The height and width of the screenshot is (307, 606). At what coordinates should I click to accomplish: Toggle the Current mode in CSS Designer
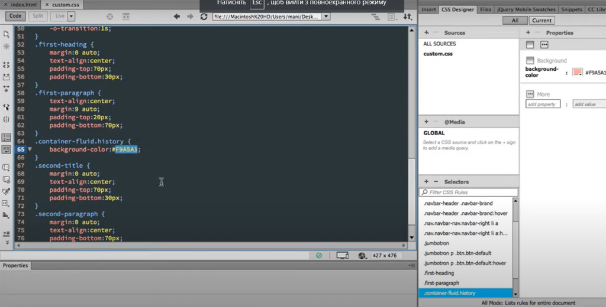(541, 20)
